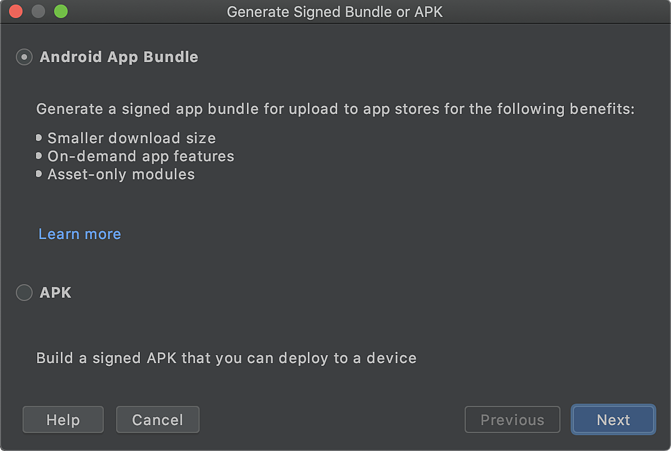Click the Asset-only modules text

pos(121,174)
